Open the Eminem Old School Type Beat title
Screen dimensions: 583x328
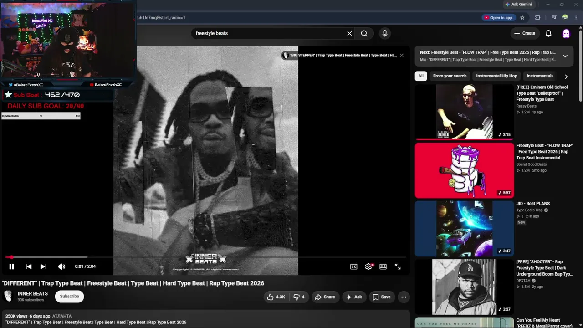(x=542, y=93)
